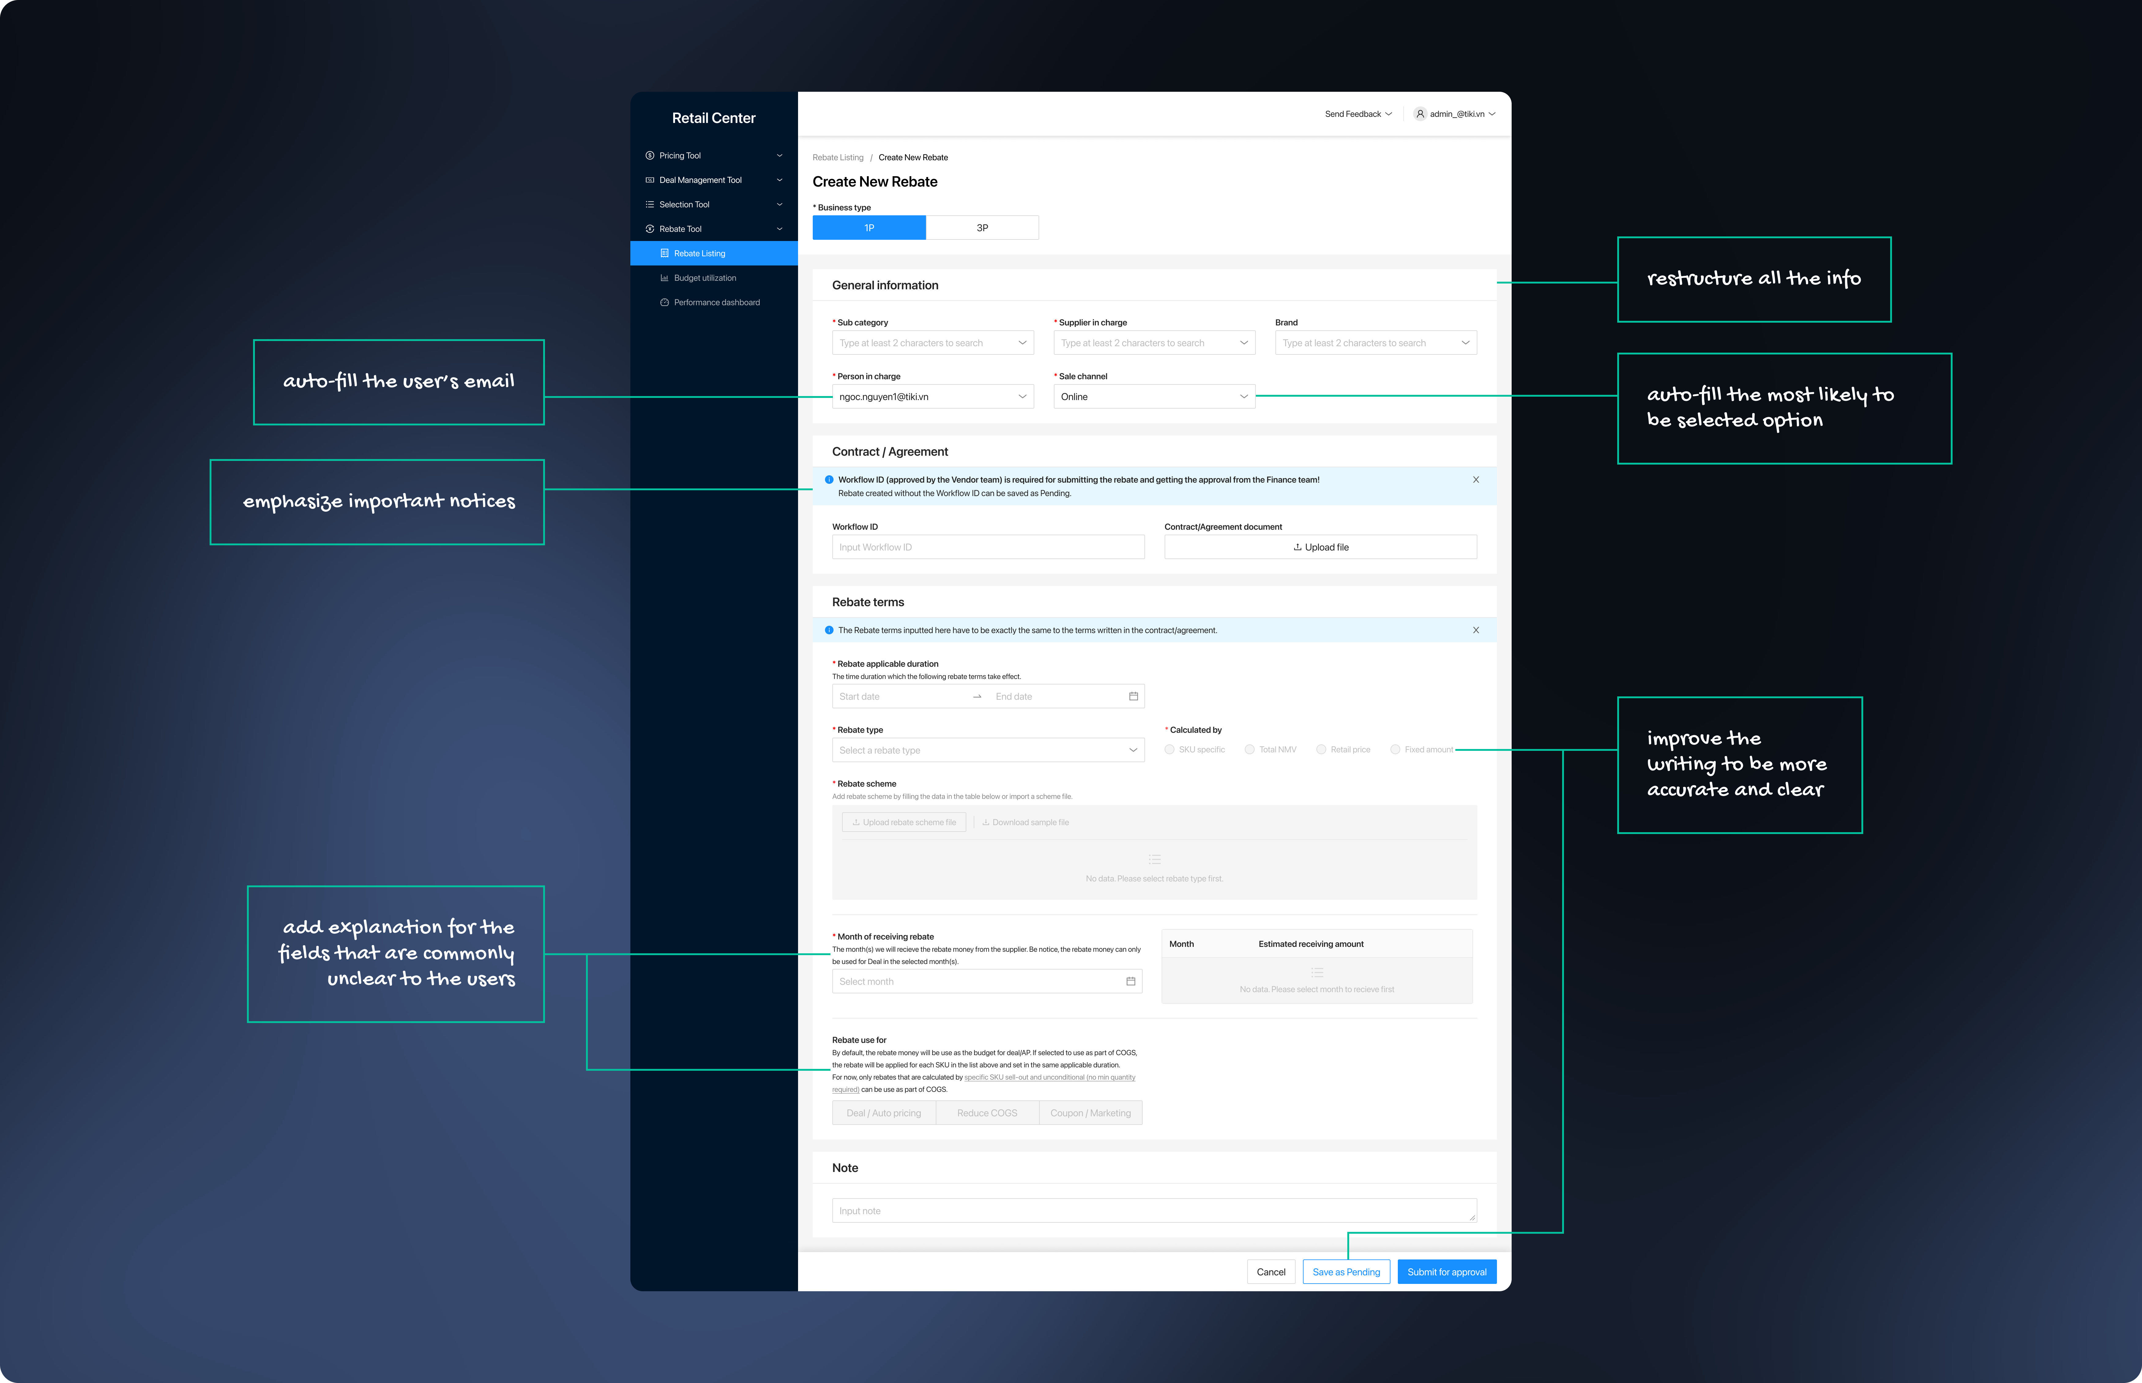Click the Workflow ID input field
Screen dimensions: 2142x1383
tap(988, 547)
